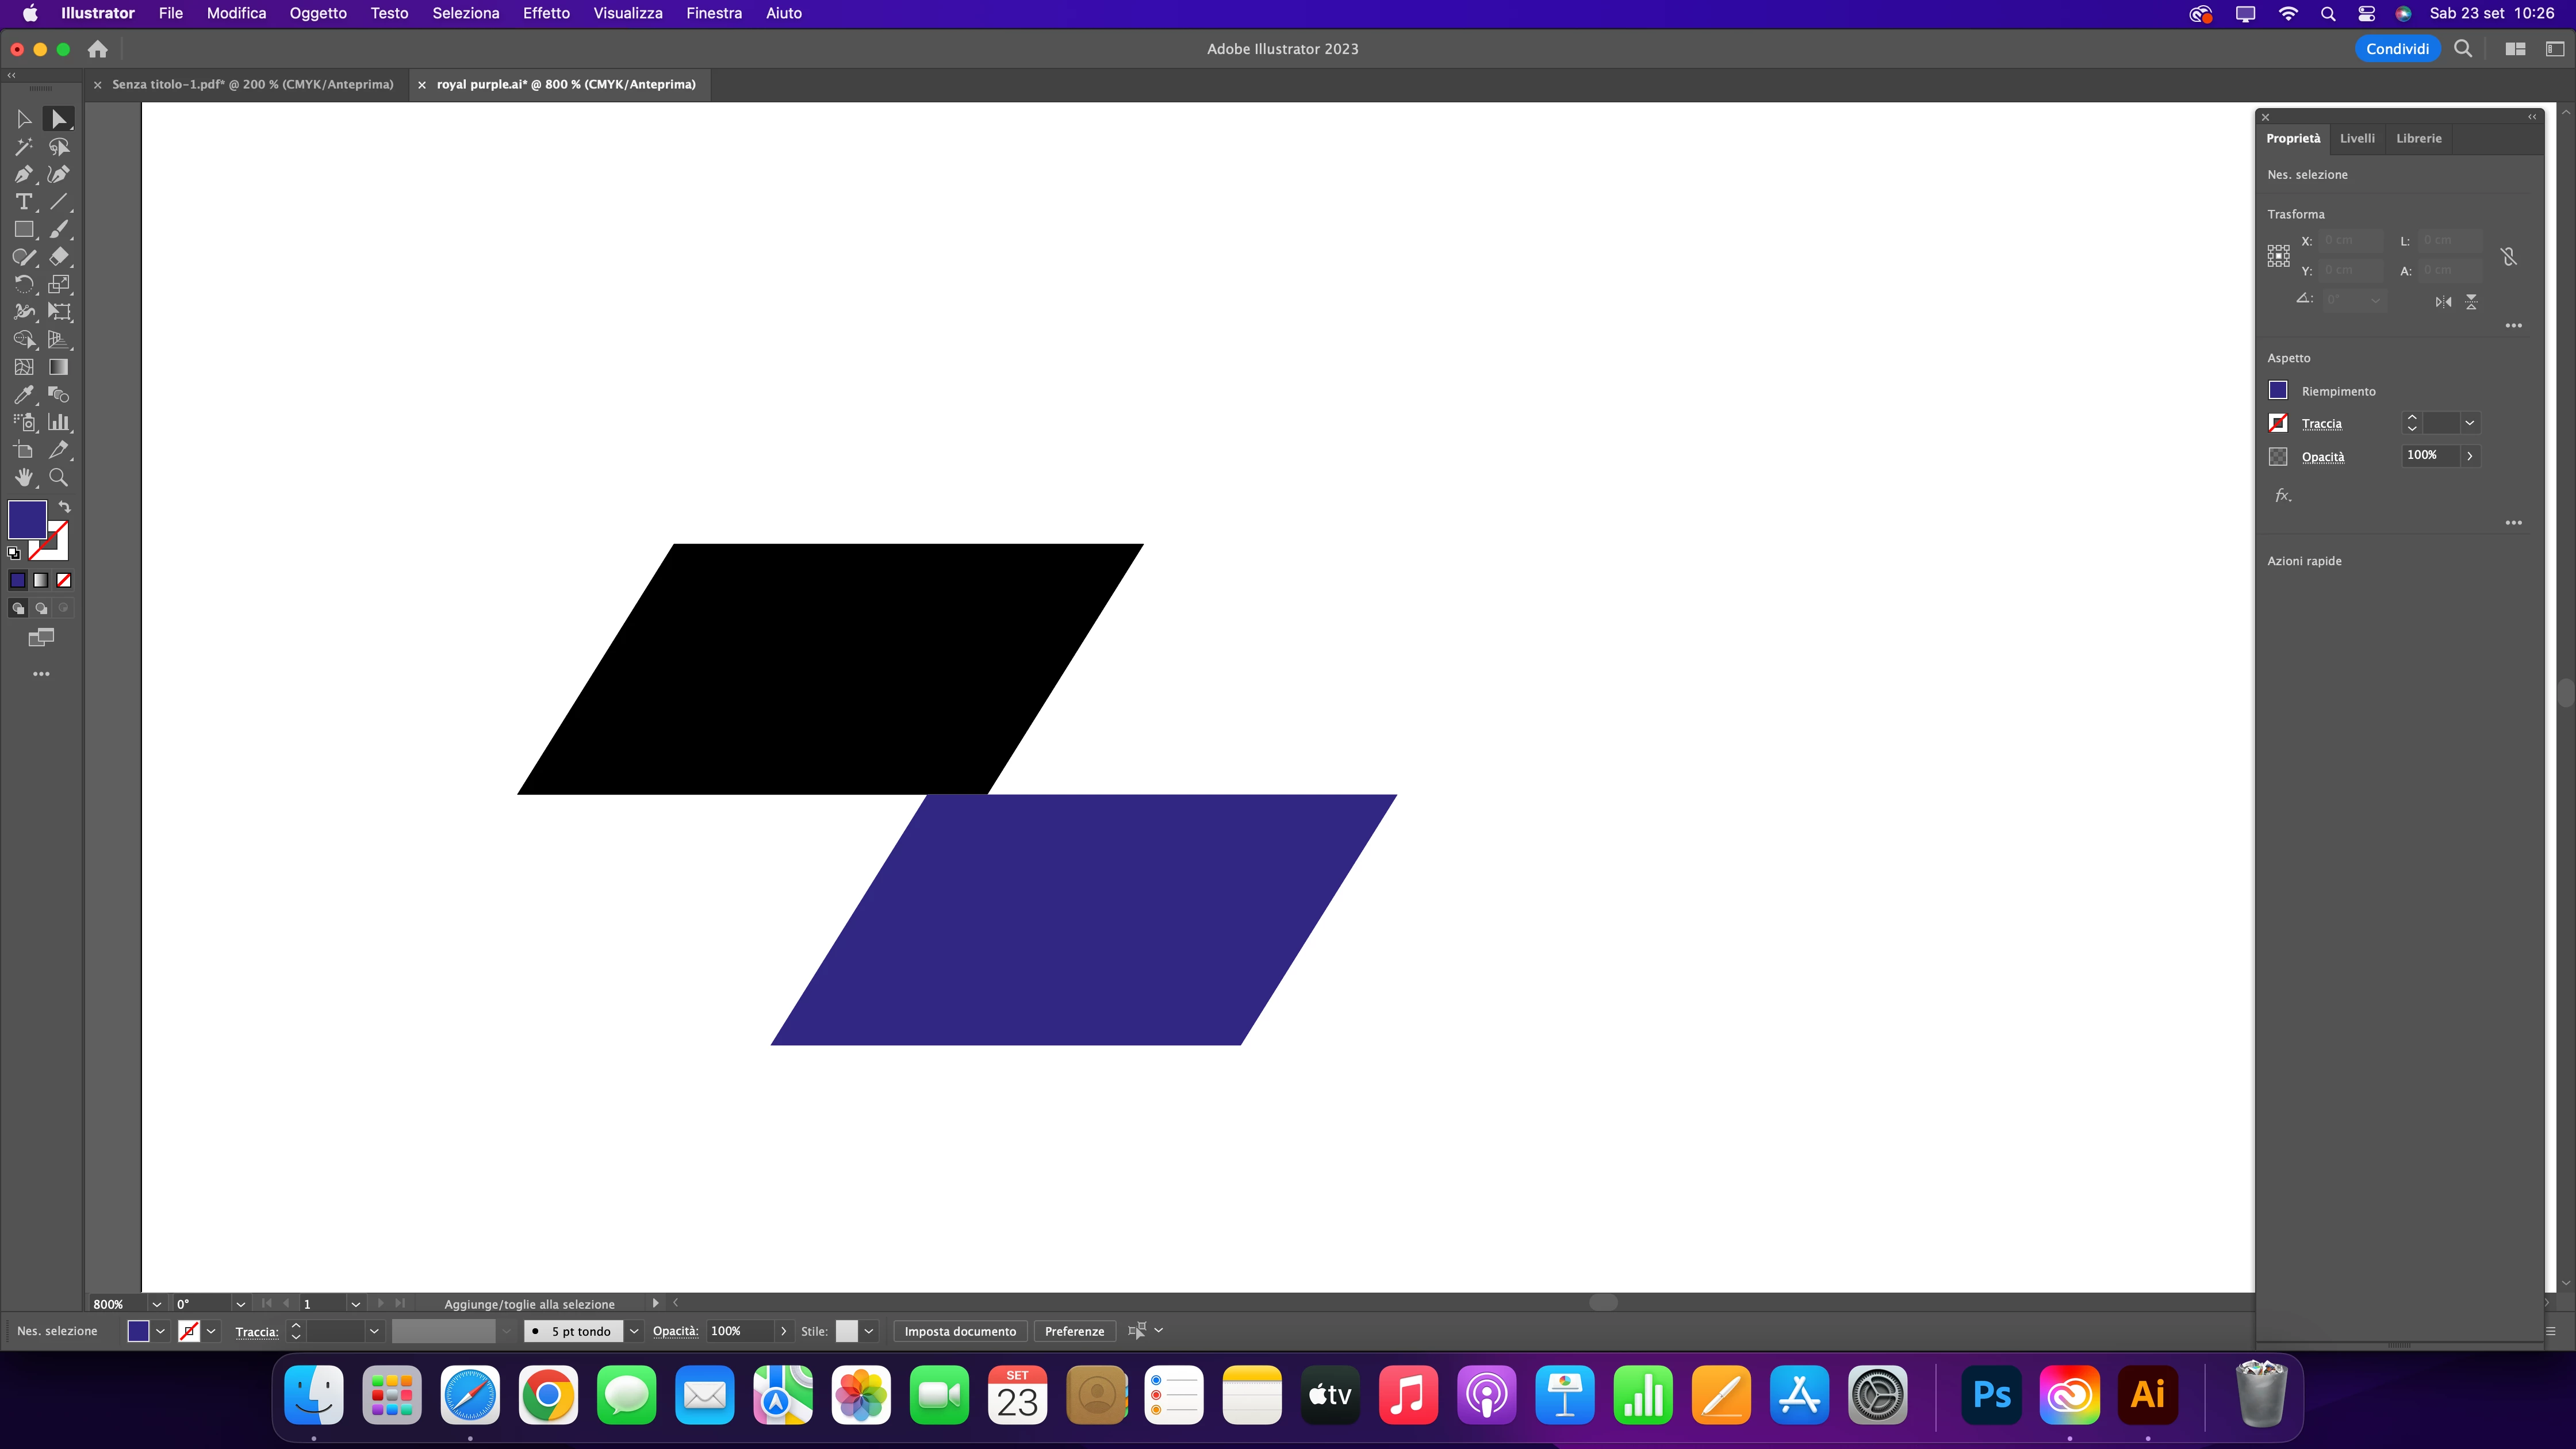Click the Imposta documento button
This screenshot has width=2576, height=1449.
pyautogui.click(x=960, y=1331)
